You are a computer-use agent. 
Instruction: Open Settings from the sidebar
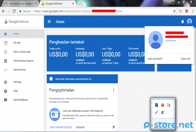(17, 82)
